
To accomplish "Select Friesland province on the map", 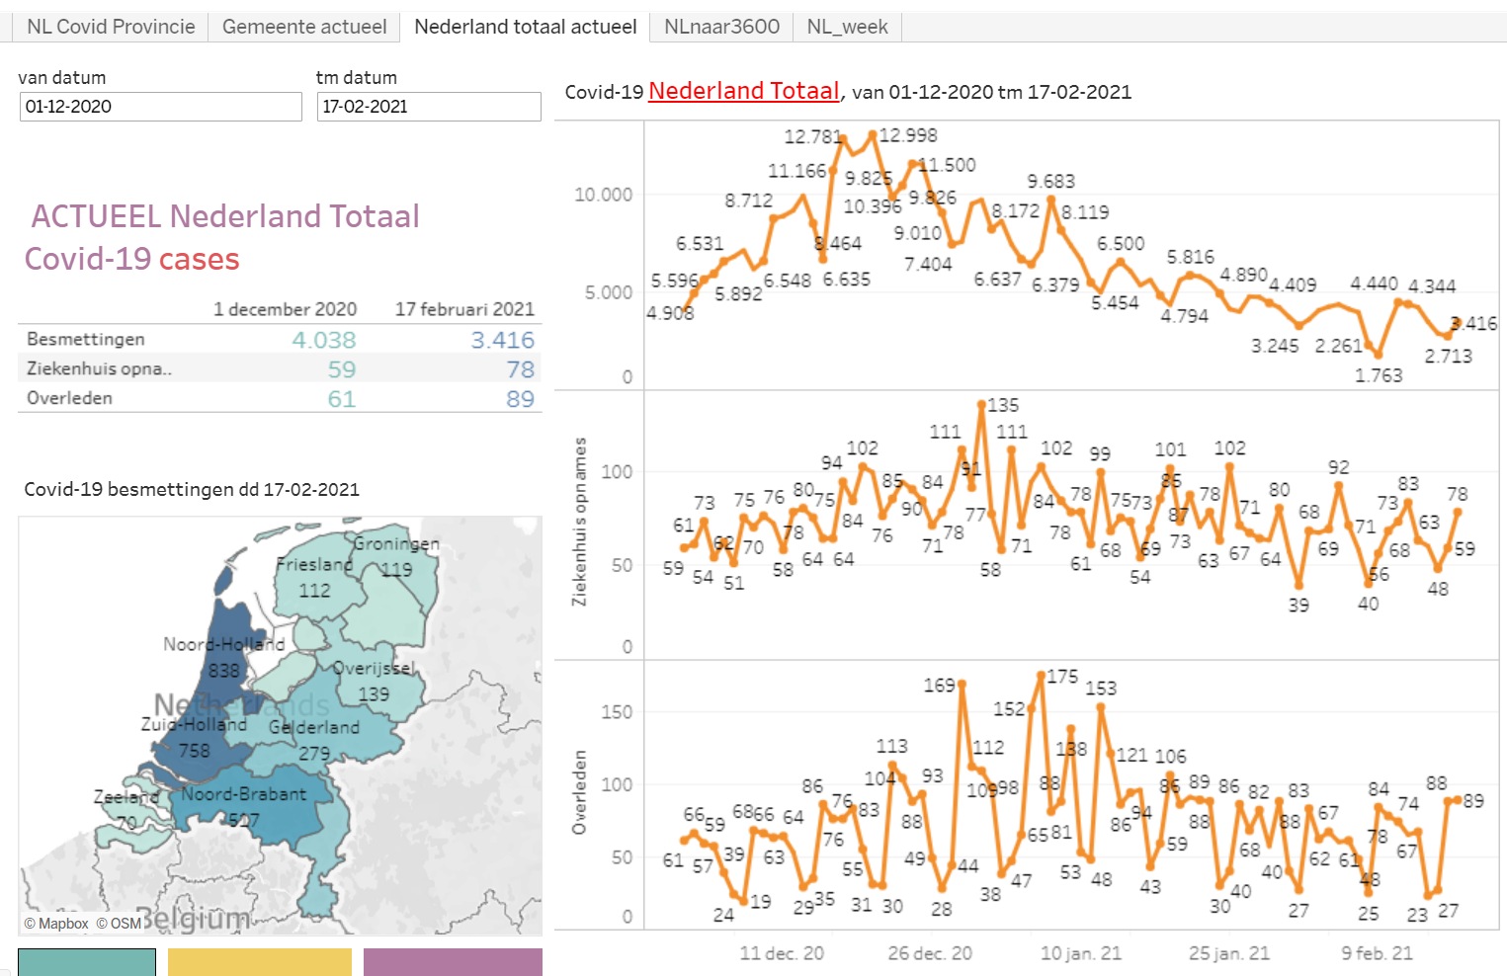I will click(314, 583).
